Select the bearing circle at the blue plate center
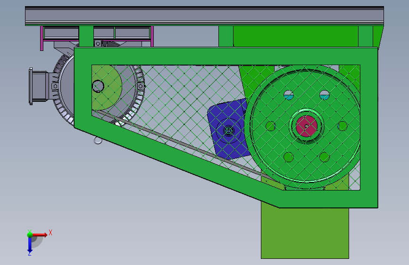This screenshot has width=409, height=265. (x=229, y=131)
